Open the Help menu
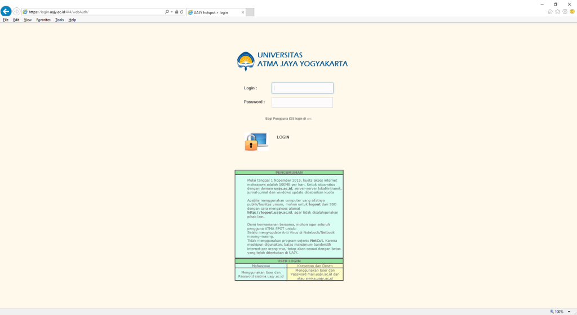This screenshot has height=315, width=577. [x=72, y=20]
